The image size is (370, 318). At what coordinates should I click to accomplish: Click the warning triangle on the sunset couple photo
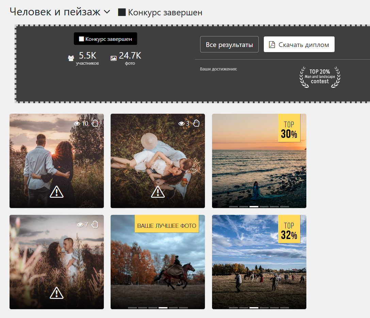56,191
